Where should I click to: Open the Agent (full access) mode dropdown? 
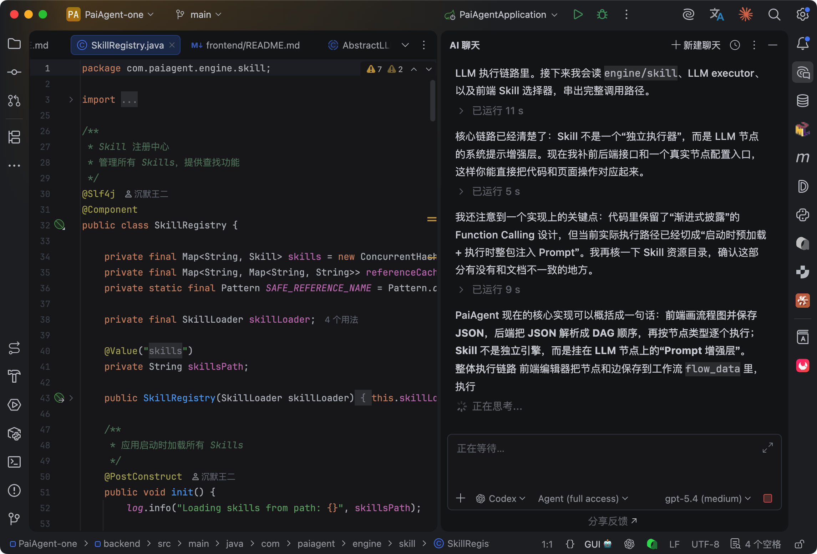click(x=583, y=499)
